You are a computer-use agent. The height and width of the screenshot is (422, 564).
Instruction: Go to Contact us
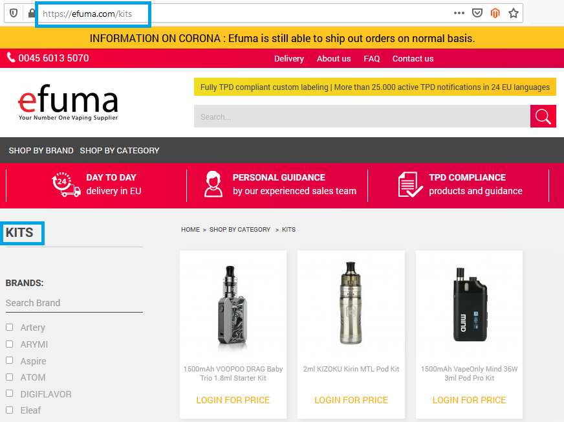click(413, 58)
